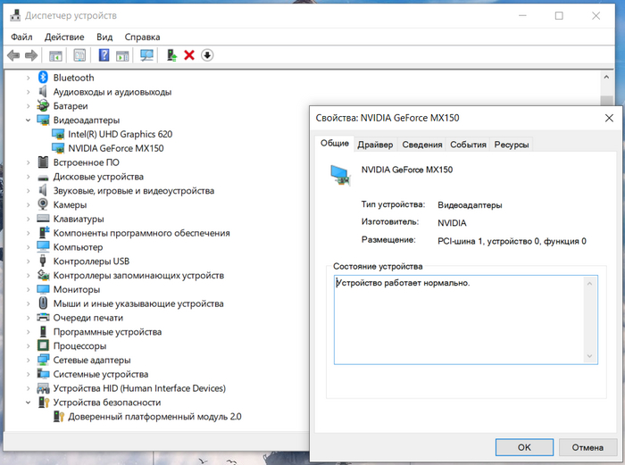625x465 pixels.
Task: Select Intel(R) UHD Graphics 620 device
Action: click(x=120, y=134)
